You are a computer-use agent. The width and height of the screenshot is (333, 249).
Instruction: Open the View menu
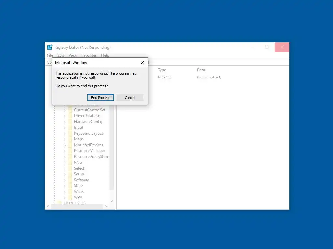pyautogui.click(x=73, y=55)
